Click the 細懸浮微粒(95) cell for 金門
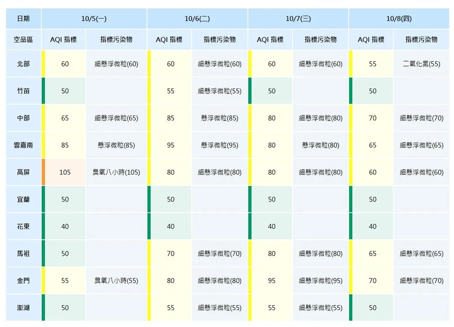This screenshot has width=454, height=327. pyautogui.click(x=320, y=280)
